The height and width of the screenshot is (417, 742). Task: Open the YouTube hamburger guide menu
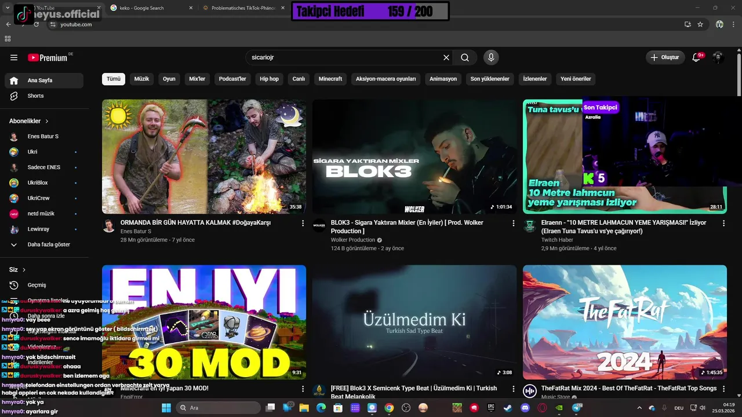14,57
